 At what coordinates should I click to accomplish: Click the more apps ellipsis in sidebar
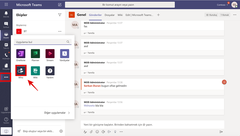(6, 77)
